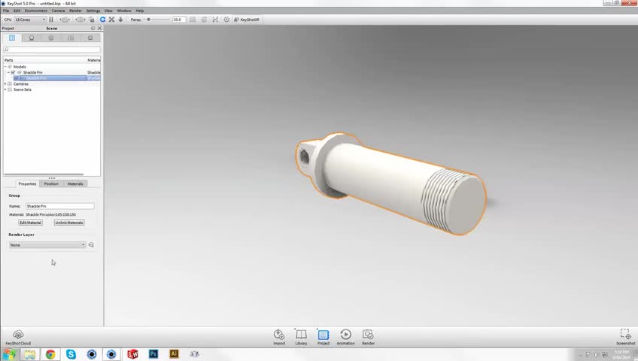Image resolution: width=638 pixels, height=361 pixels.
Task: Select the Scene Sets row in scene tree
Action: point(23,89)
